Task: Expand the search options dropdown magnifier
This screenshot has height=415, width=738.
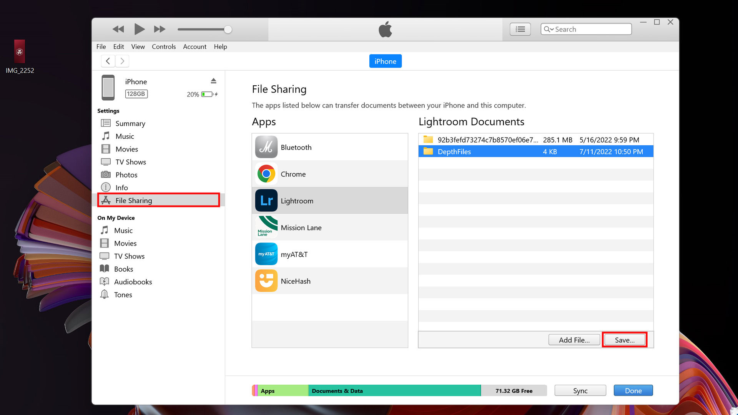Action: point(549,29)
